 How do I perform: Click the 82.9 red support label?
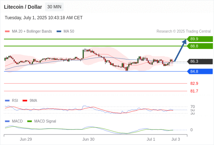pyautogui.click(x=194, y=83)
